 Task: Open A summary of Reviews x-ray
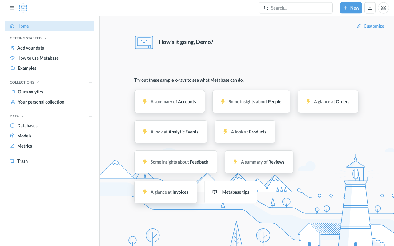coord(259,162)
